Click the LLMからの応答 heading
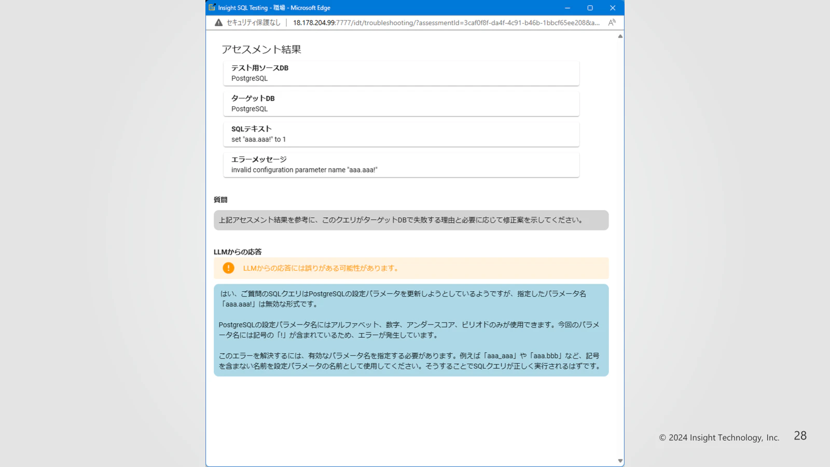The height and width of the screenshot is (467, 830). (238, 252)
